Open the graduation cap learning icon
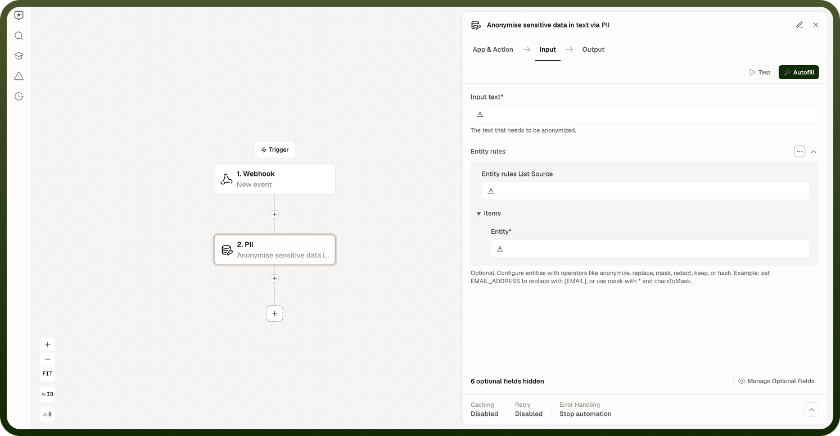840x436 pixels. pyautogui.click(x=19, y=56)
